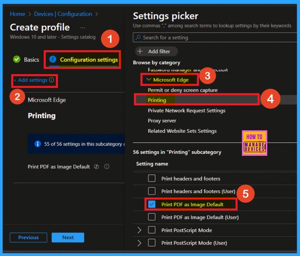Click info icon next to Print PDF as Image Default
The width and height of the screenshot is (300, 256).
pos(107,167)
